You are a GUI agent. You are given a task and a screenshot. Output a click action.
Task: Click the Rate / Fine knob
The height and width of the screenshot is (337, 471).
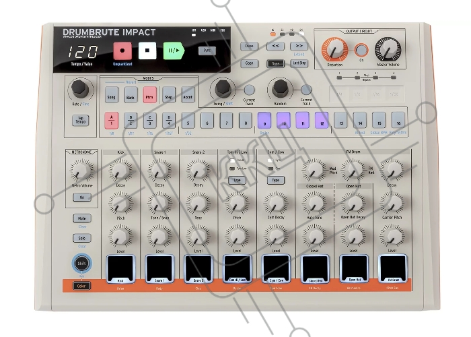click(79, 88)
